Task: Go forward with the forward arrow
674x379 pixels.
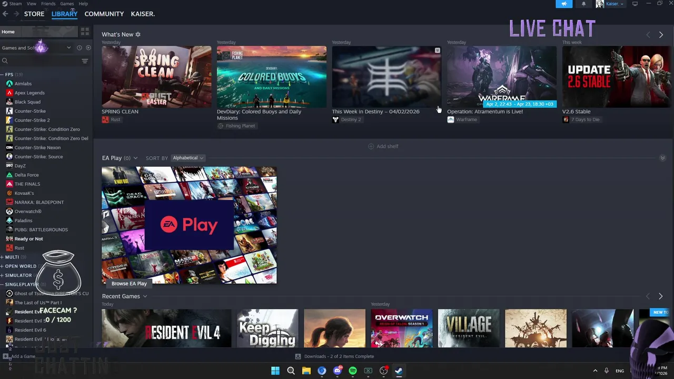Action: click(x=16, y=14)
